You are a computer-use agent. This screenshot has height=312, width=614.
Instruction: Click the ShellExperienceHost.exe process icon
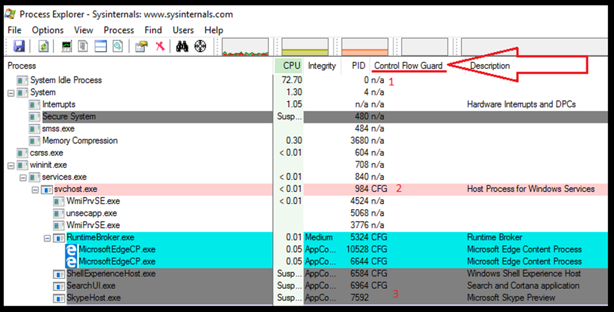pyautogui.click(x=59, y=274)
